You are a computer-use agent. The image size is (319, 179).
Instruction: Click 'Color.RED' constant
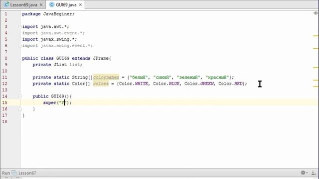(230, 84)
